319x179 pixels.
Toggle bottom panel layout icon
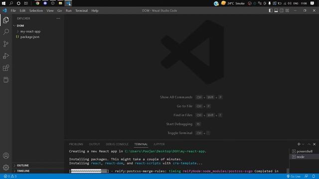click(x=276, y=10)
